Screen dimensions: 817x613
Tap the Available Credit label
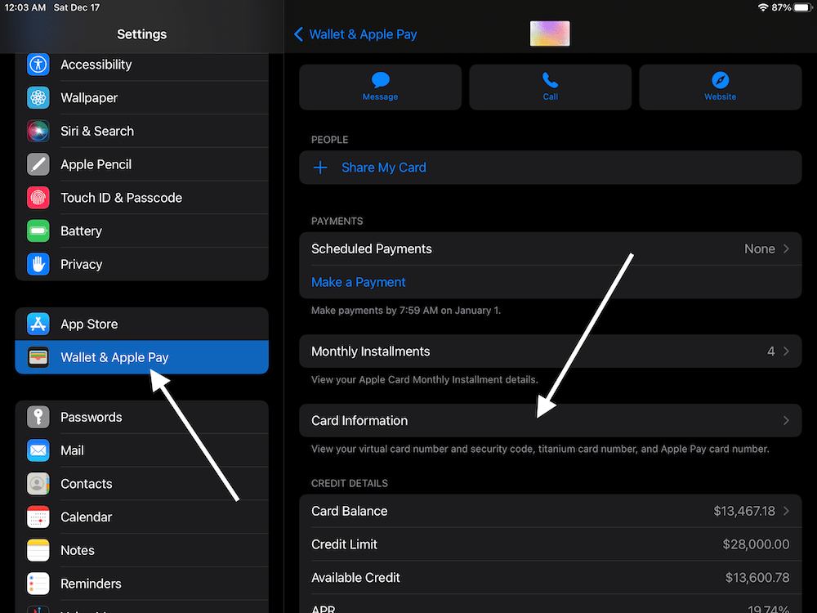(355, 578)
